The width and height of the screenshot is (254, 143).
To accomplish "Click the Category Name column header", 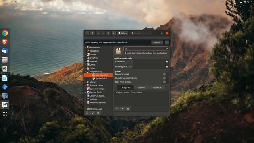I will pyautogui.click(x=122, y=92).
